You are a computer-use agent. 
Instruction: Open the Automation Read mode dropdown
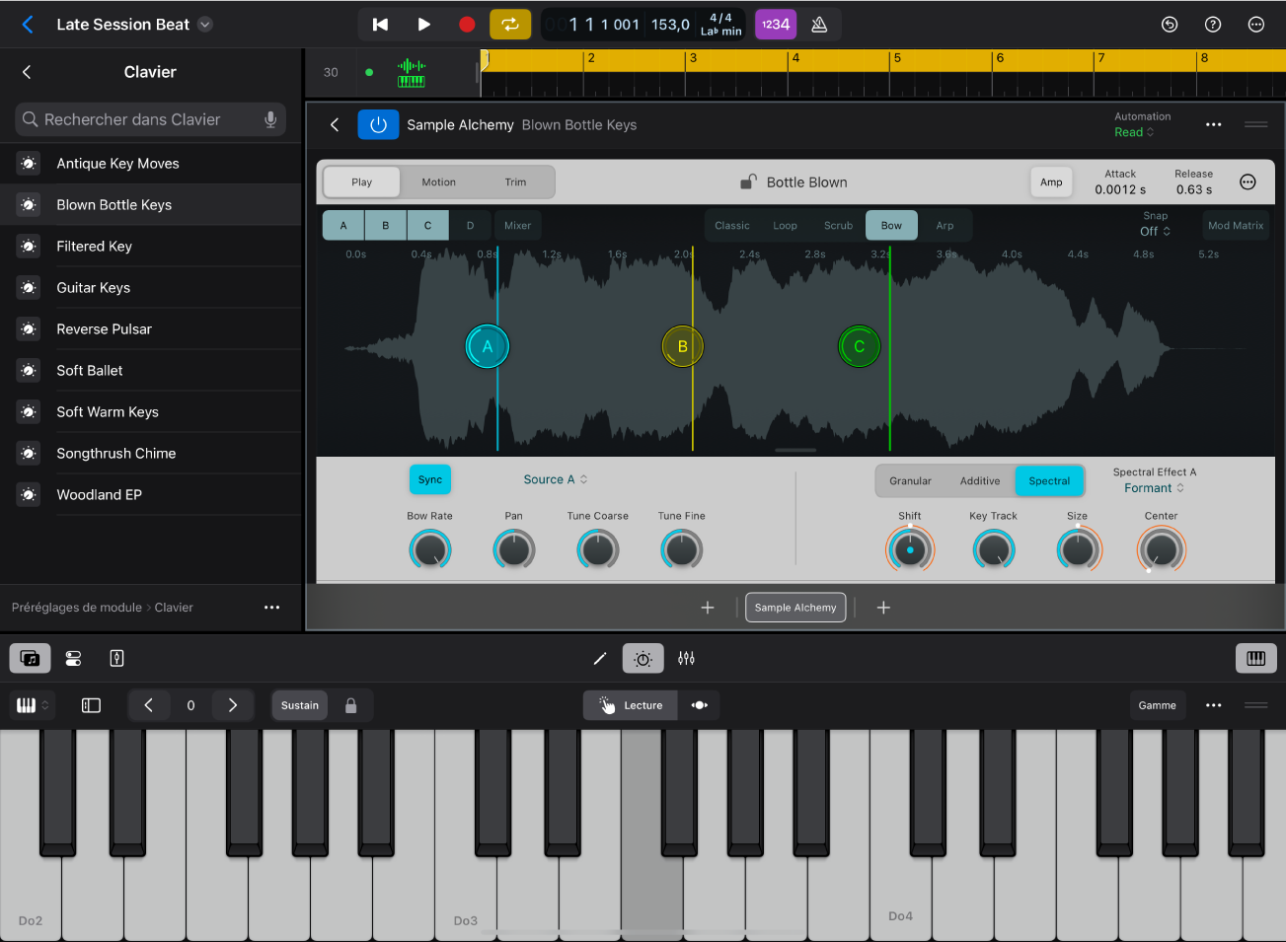click(x=1134, y=132)
